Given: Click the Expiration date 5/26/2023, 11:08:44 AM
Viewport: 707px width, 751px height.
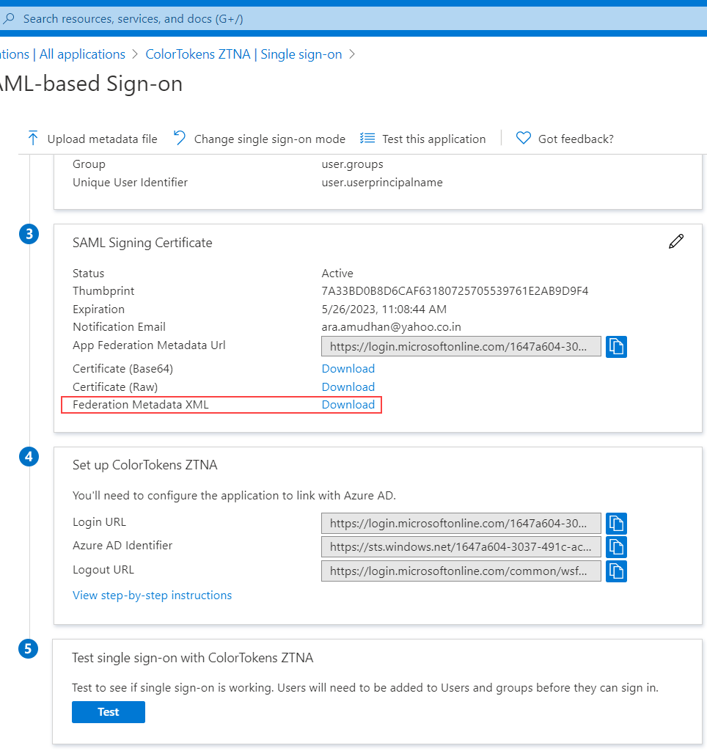Looking at the screenshot, I should point(384,309).
